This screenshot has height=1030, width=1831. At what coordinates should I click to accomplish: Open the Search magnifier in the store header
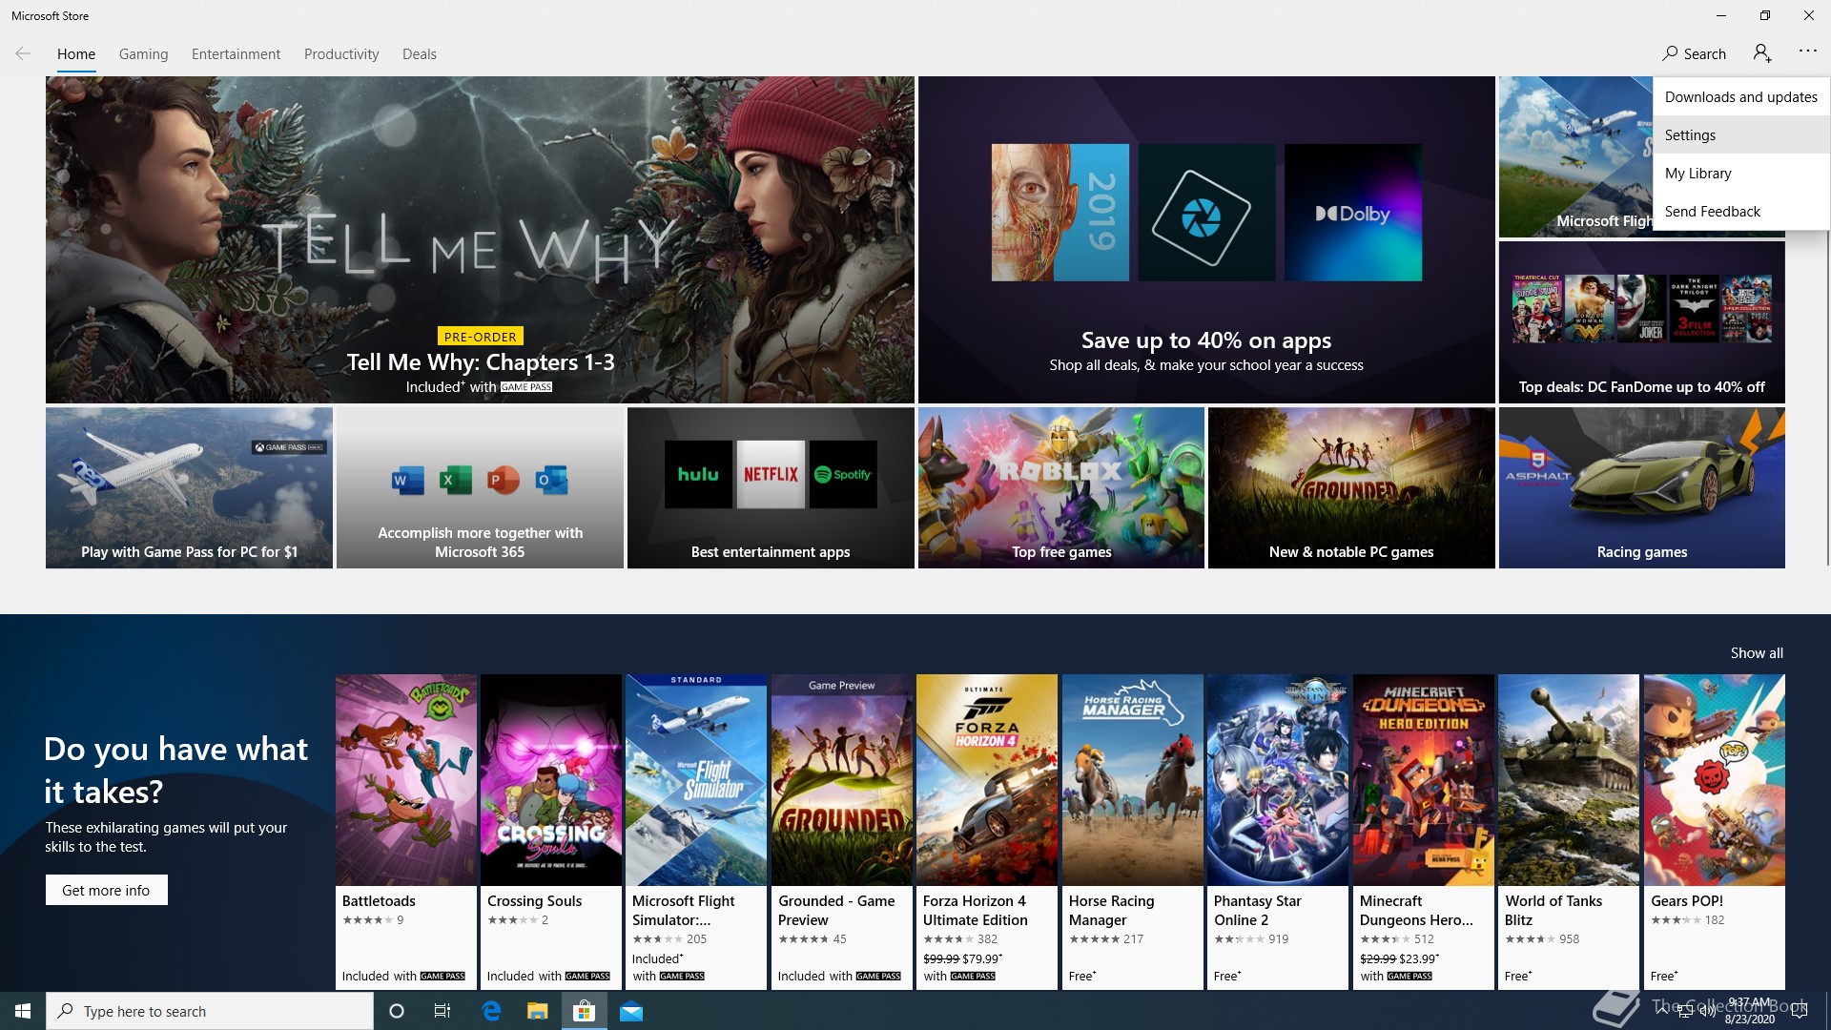click(1694, 53)
